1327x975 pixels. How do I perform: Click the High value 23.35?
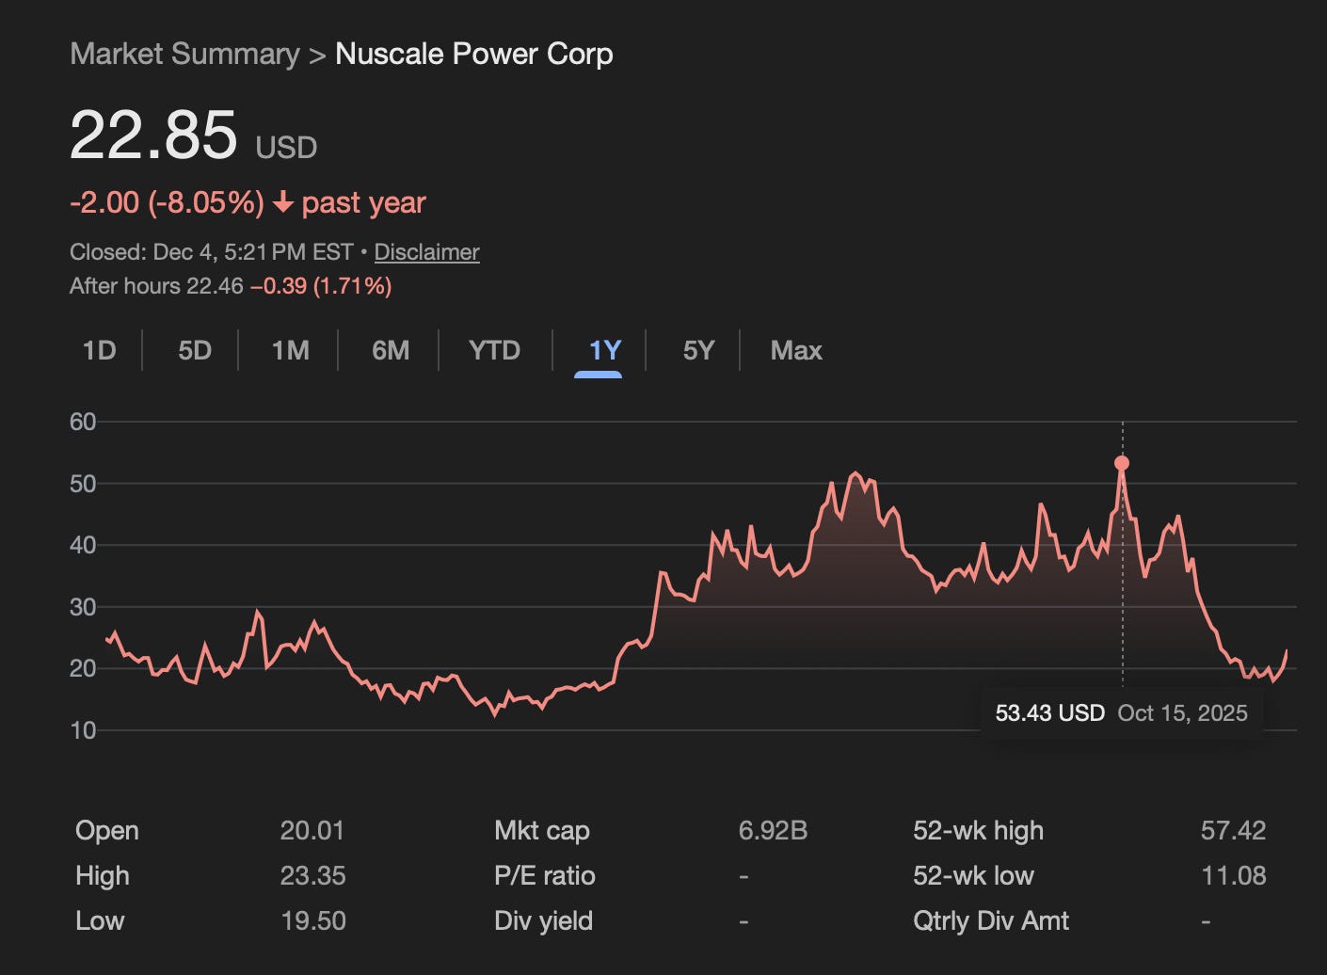pos(312,876)
